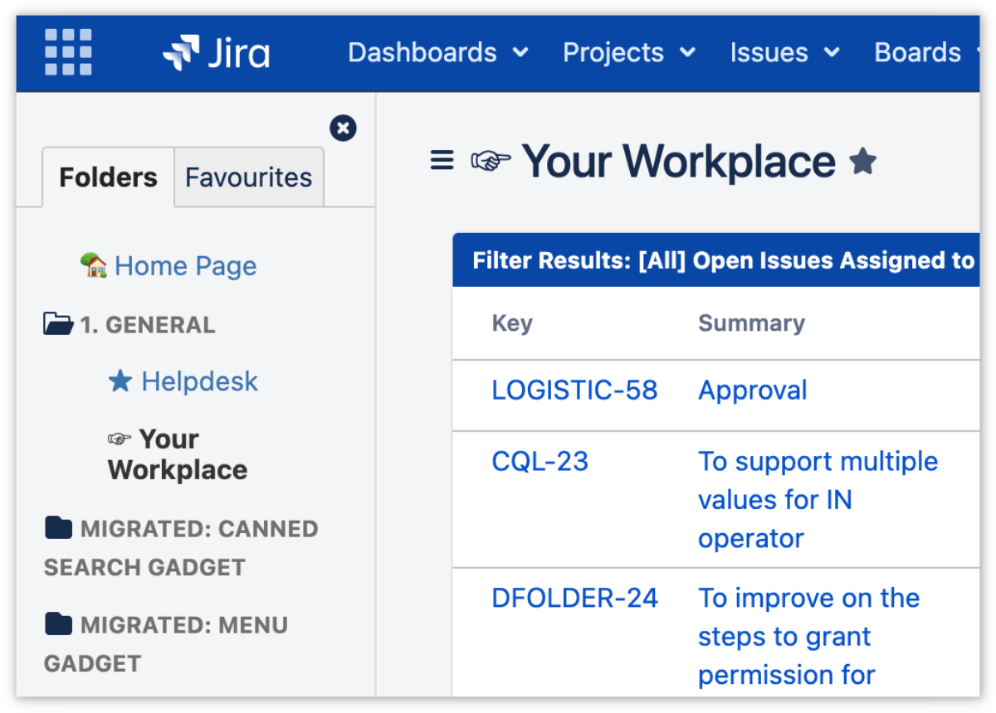Viewport: 996px width, 713px height.
Task: Toggle favourite star next to Your Workplace
Action: point(863,162)
